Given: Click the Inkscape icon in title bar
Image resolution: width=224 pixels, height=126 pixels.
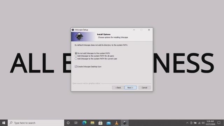Looking at the screenshot, I should (x=73, y=30).
